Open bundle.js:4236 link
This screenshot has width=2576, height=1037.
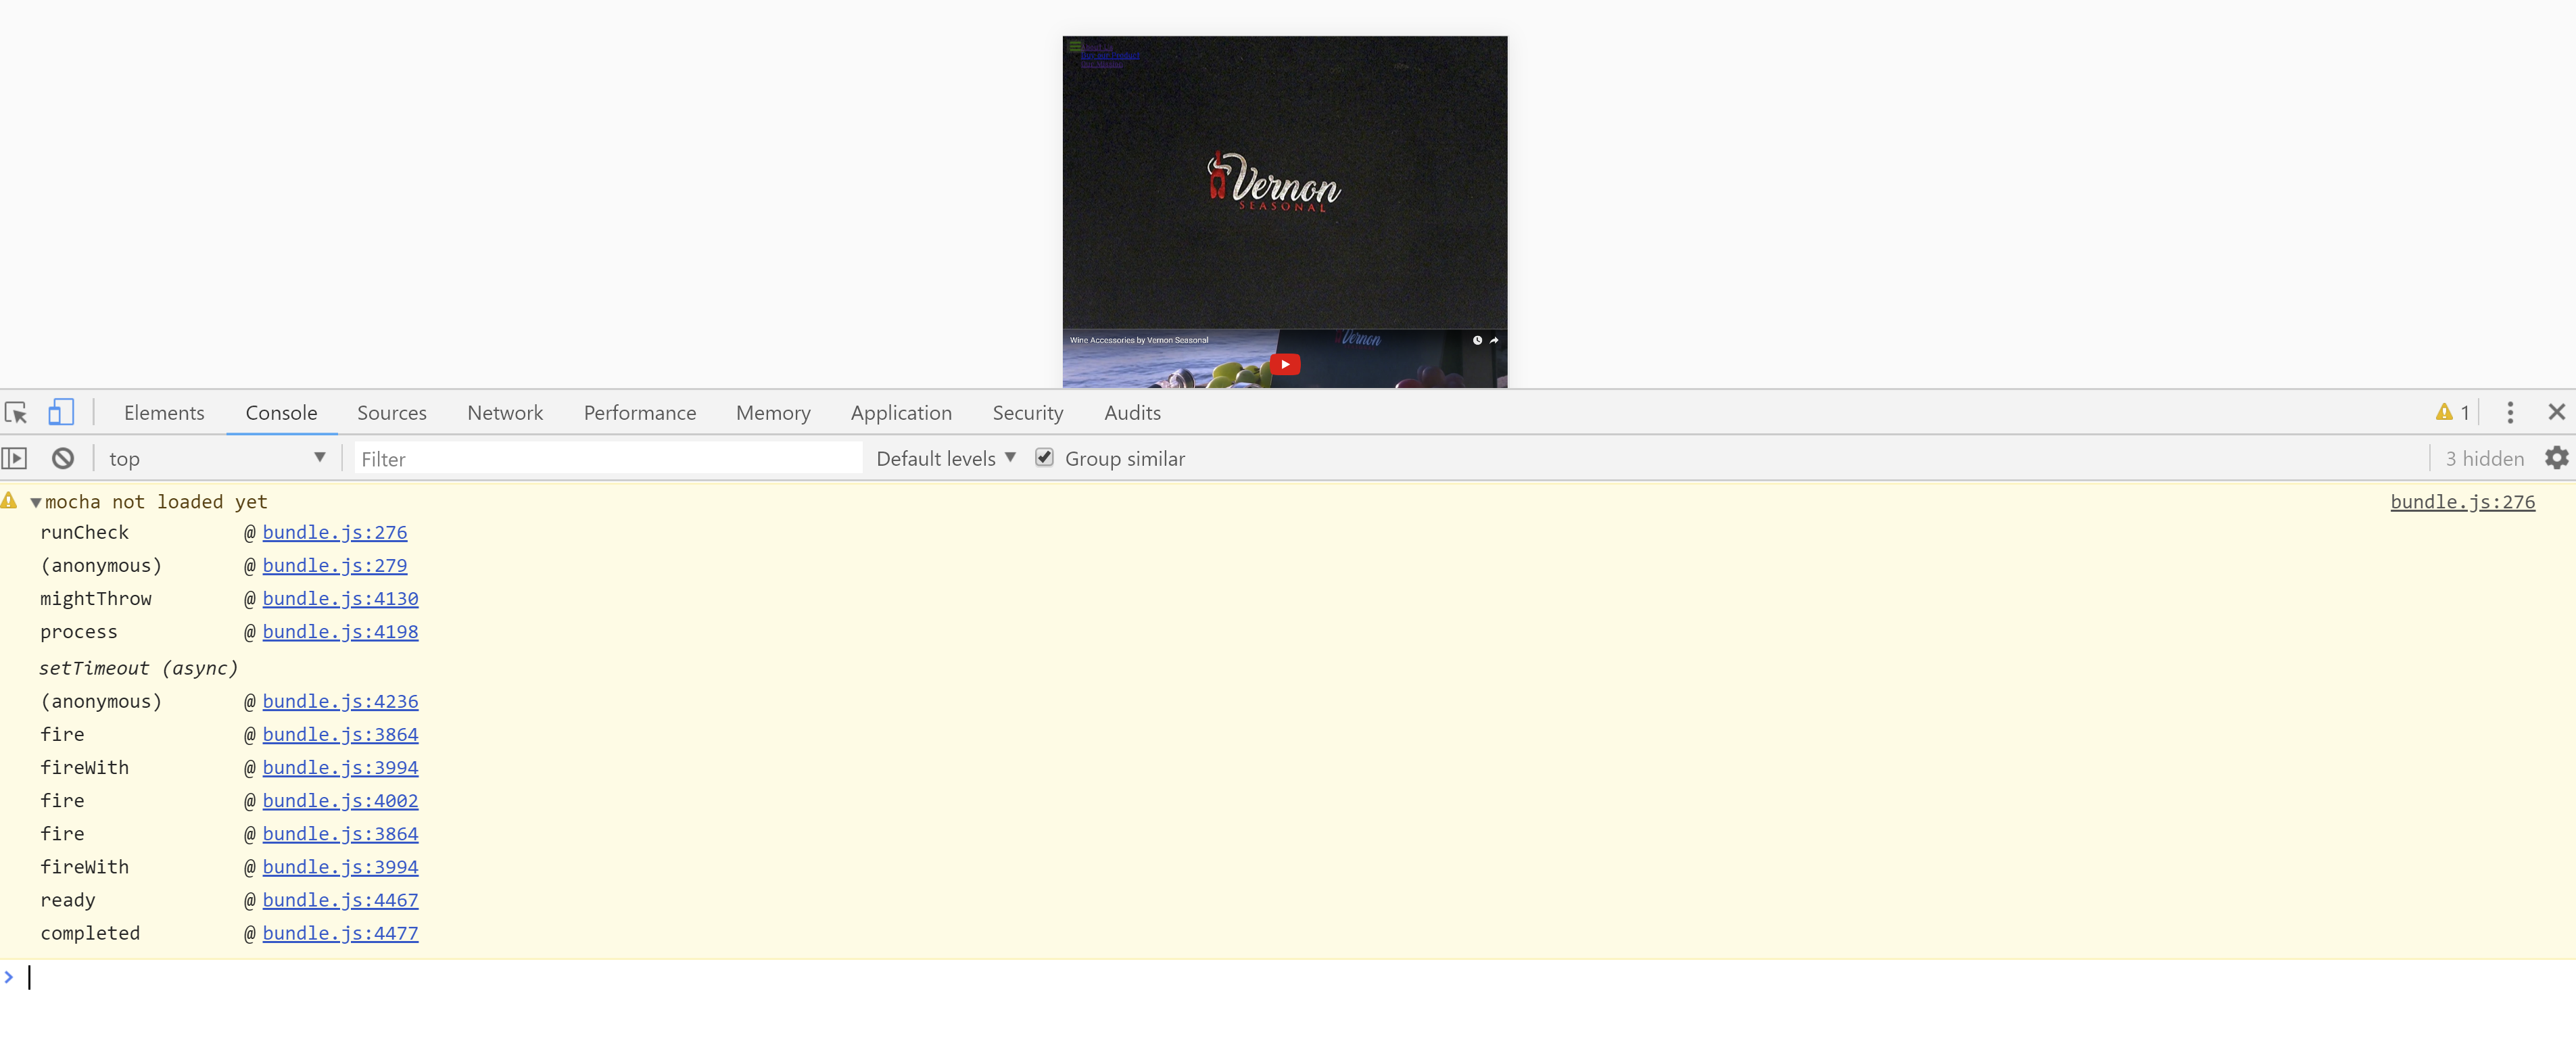(340, 701)
